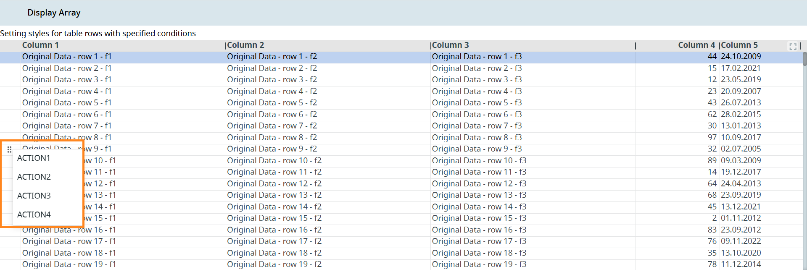Screen dimensions: 807x272
Task: Click the value 97 in Column 4
Action: 712,138
